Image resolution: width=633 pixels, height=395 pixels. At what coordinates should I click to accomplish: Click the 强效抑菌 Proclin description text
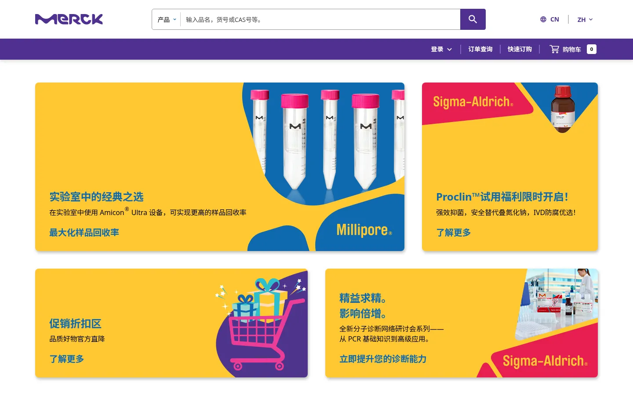coord(506,212)
